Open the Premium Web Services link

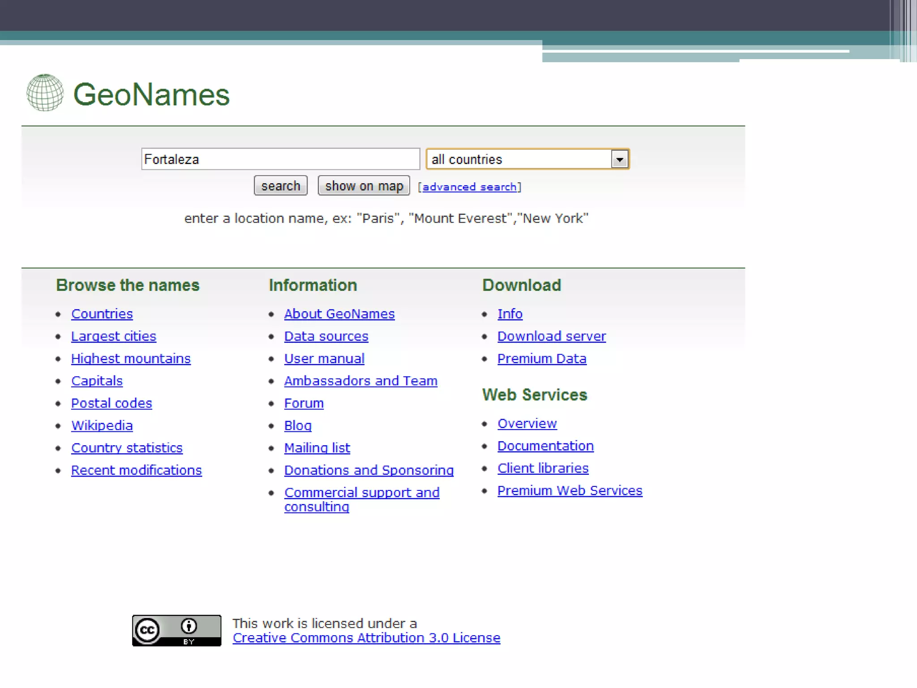point(570,490)
